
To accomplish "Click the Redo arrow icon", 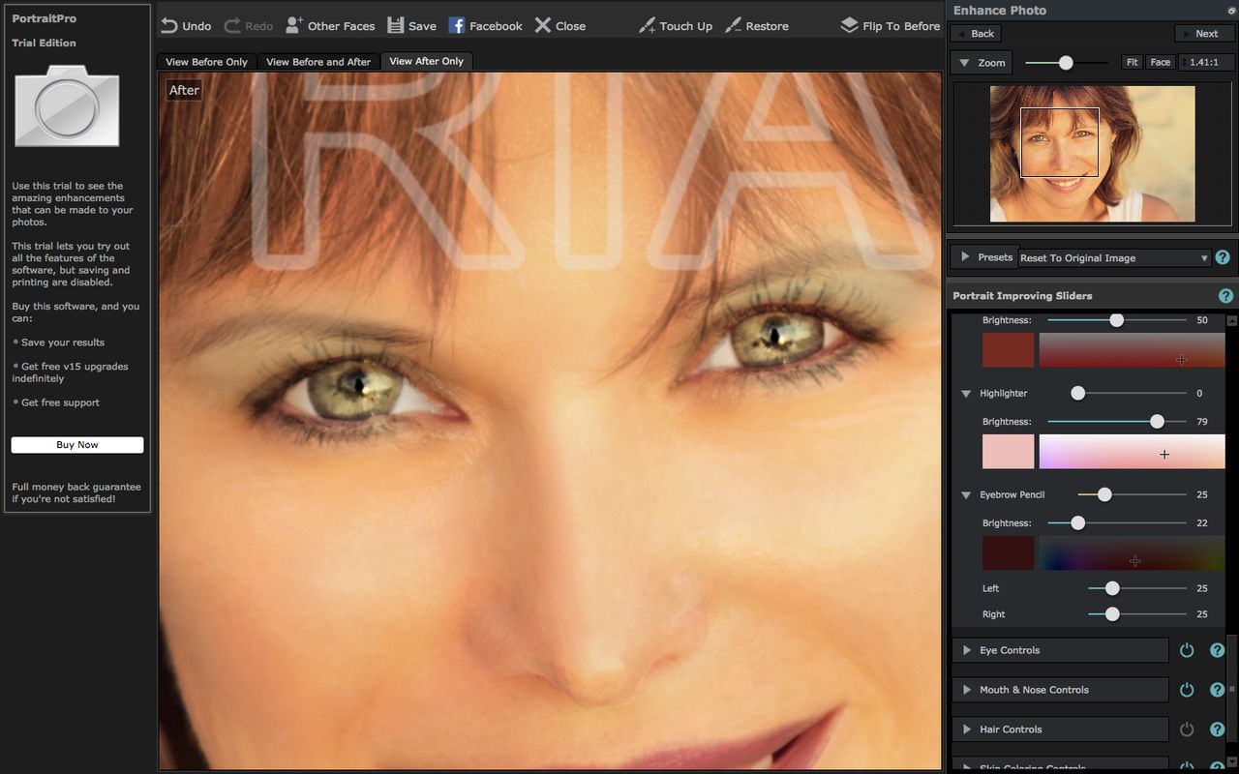I will pyautogui.click(x=232, y=26).
